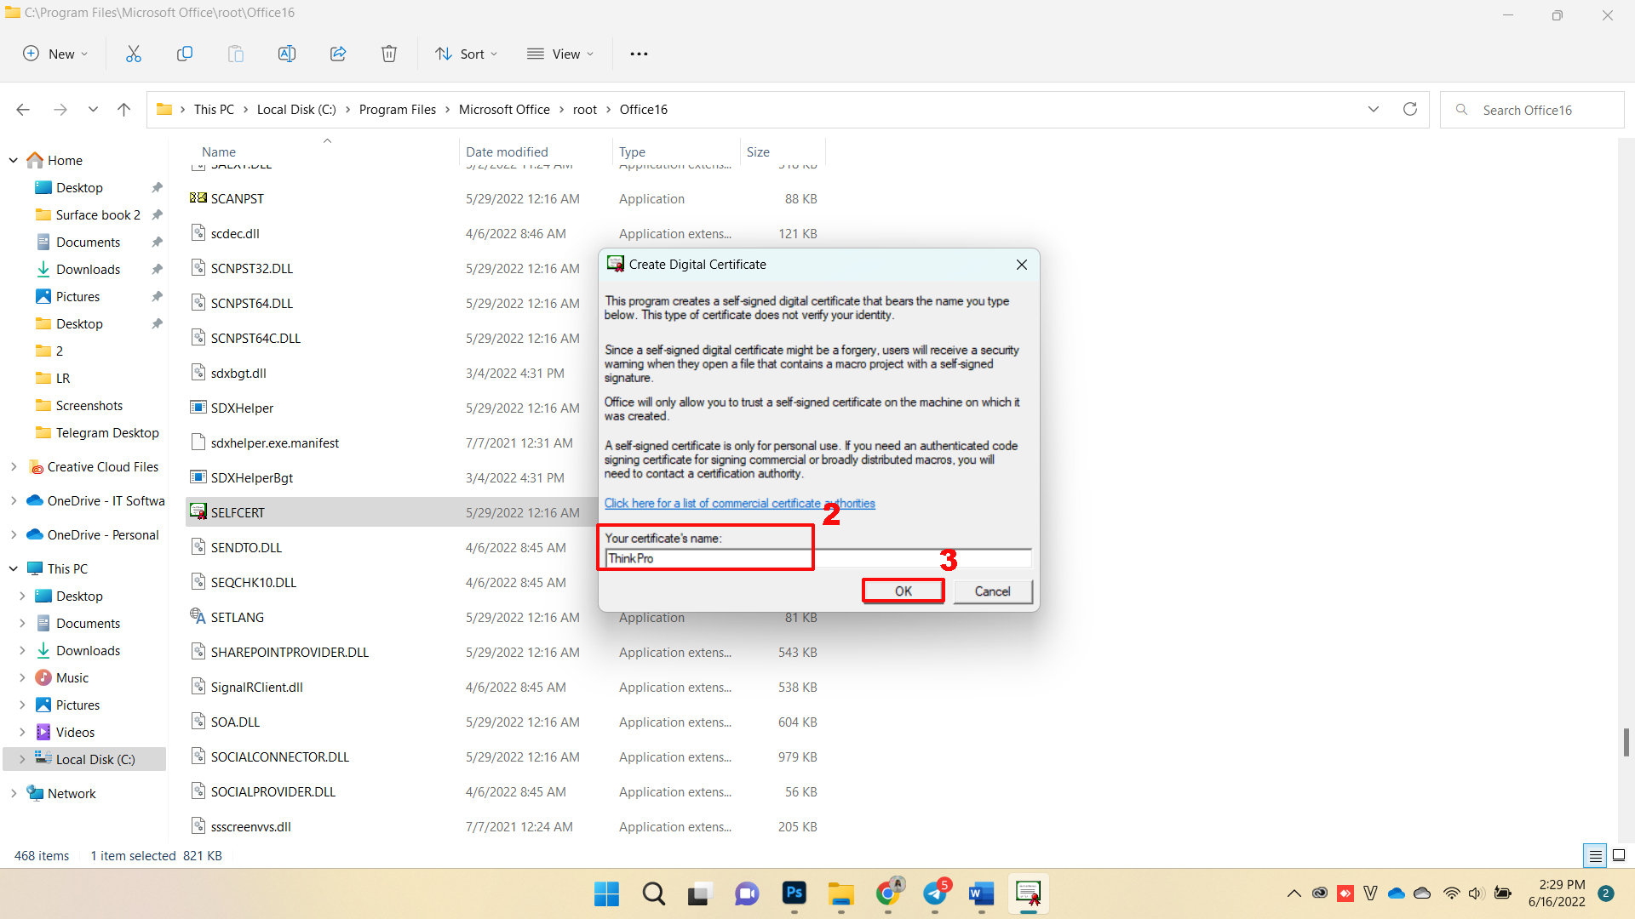Open Chat app on the taskbar
This screenshot has width=1635, height=919.
[x=747, y=893]
